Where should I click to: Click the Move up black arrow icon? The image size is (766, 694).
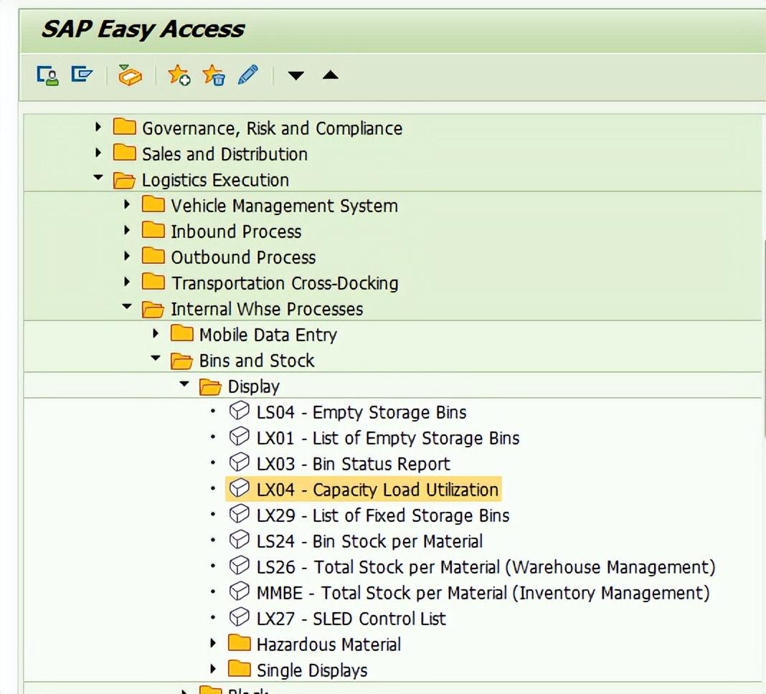[329, 75]
